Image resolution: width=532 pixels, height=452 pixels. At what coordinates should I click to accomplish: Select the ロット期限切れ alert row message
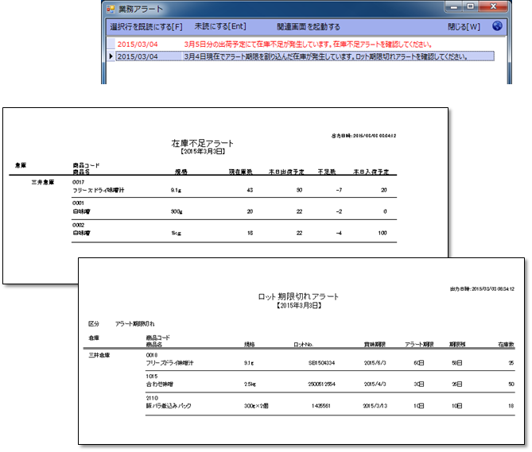click(326, 56)
